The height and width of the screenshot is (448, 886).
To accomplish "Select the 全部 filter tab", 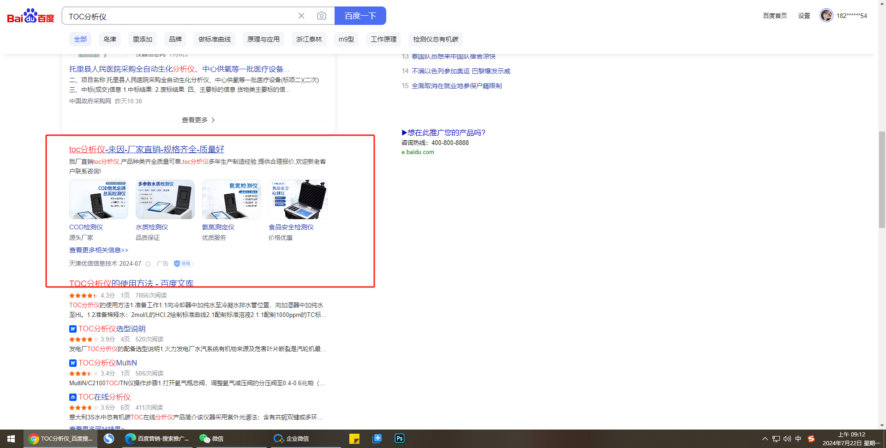I will (x=80, y=39).
